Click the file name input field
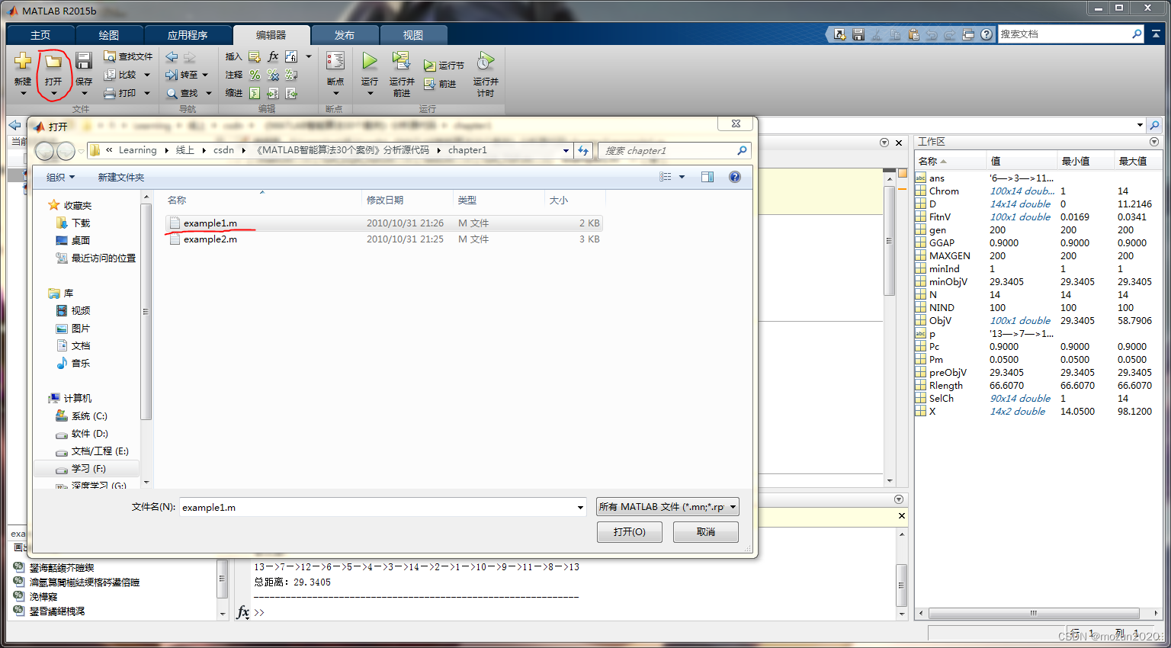Screen dimensions: 1171x648 (377, 507)
